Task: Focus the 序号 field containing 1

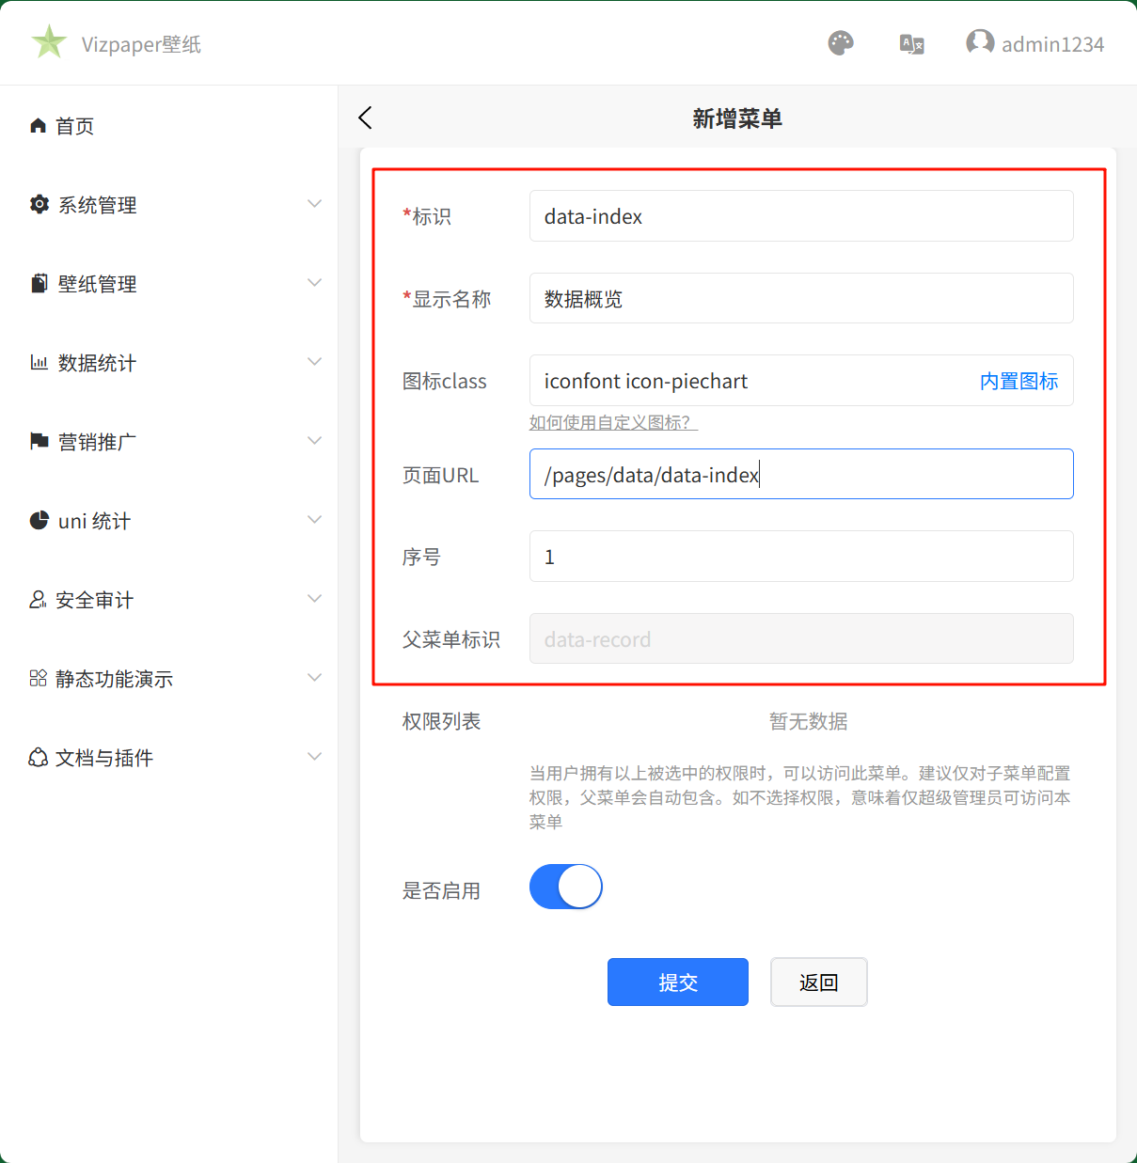Action: pos(801,557)
